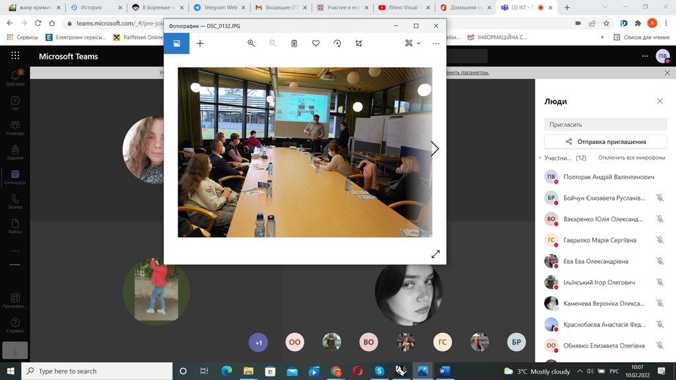Toggle mic of Бойчун Єлизавета
676x380 pixels.
[x=659, y=198]
